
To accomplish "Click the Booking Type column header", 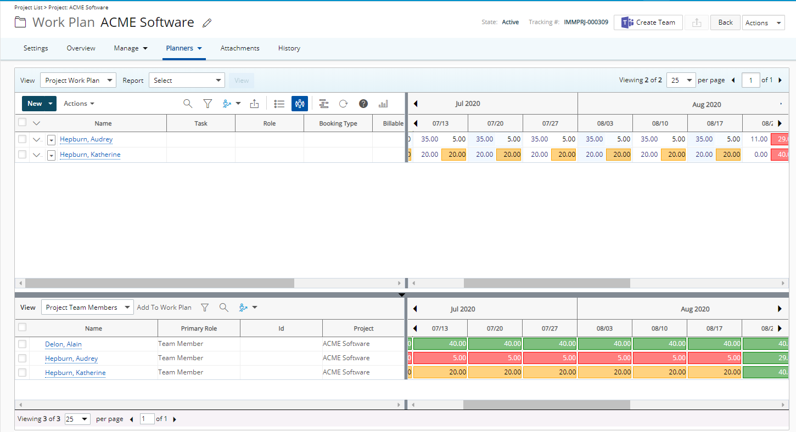I will point(338,123).
